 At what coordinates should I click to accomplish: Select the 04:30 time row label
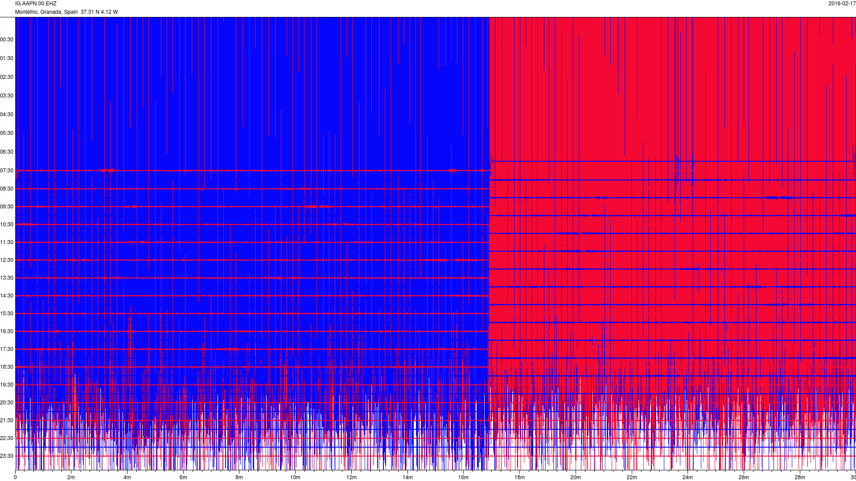(7, 114)
